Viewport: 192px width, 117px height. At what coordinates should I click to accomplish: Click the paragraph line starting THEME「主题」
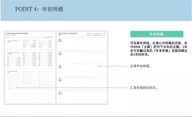(159, 47)
